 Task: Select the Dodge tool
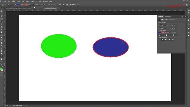pos(1,45)
